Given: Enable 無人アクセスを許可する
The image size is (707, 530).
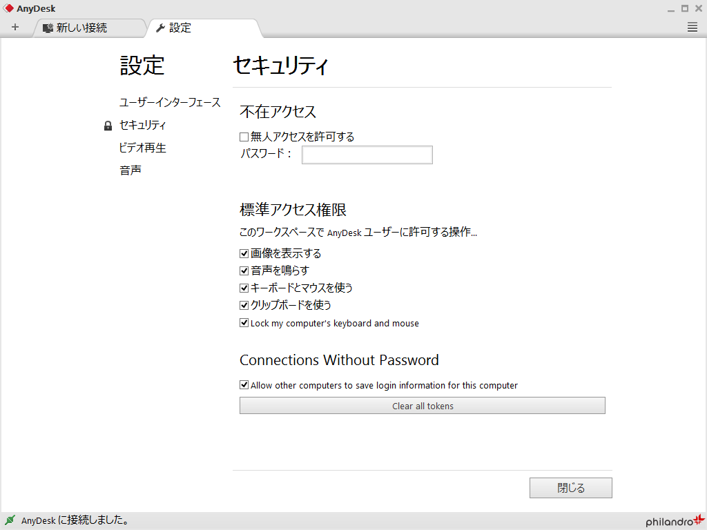Looking at the screenshot, I should (x=244, y=137).
